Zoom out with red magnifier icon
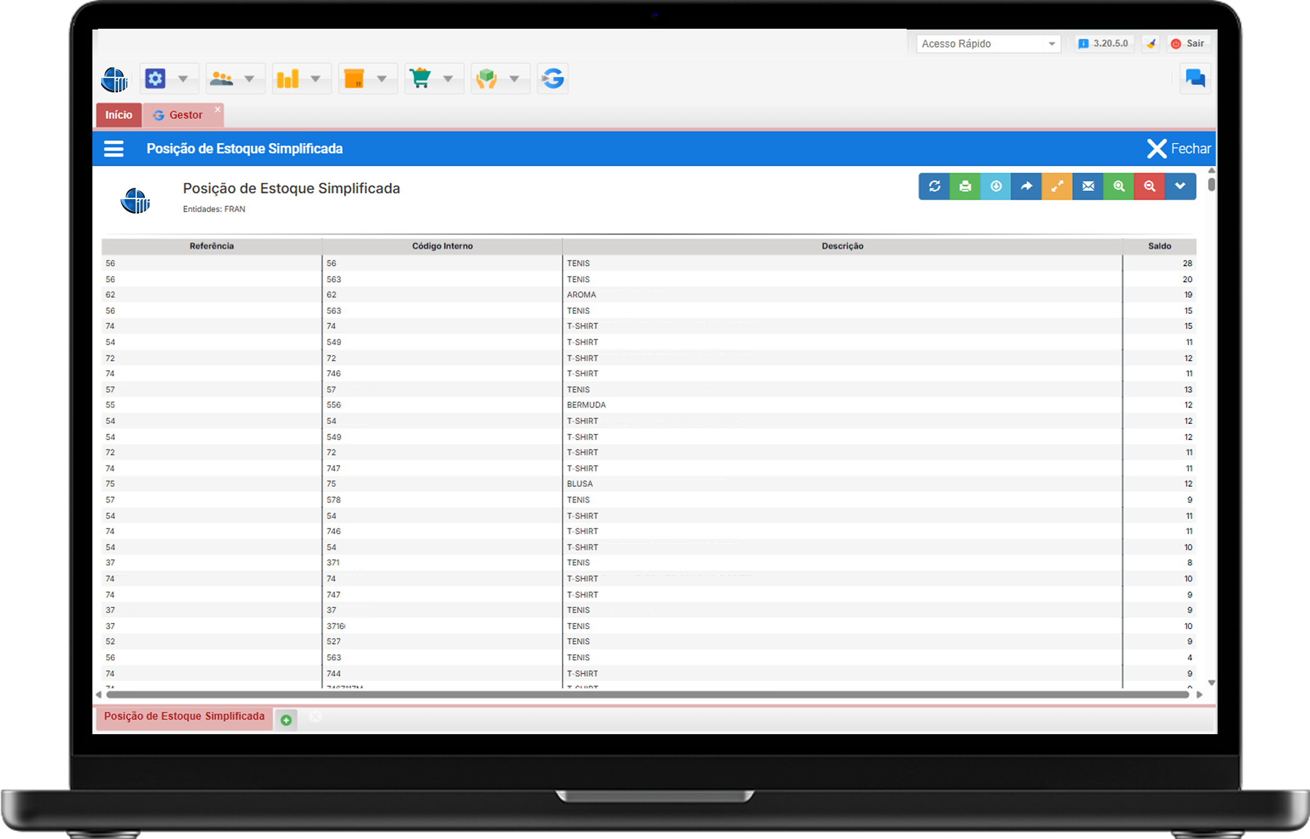Screen dimensions: 1310x839 pos(1150,186)
